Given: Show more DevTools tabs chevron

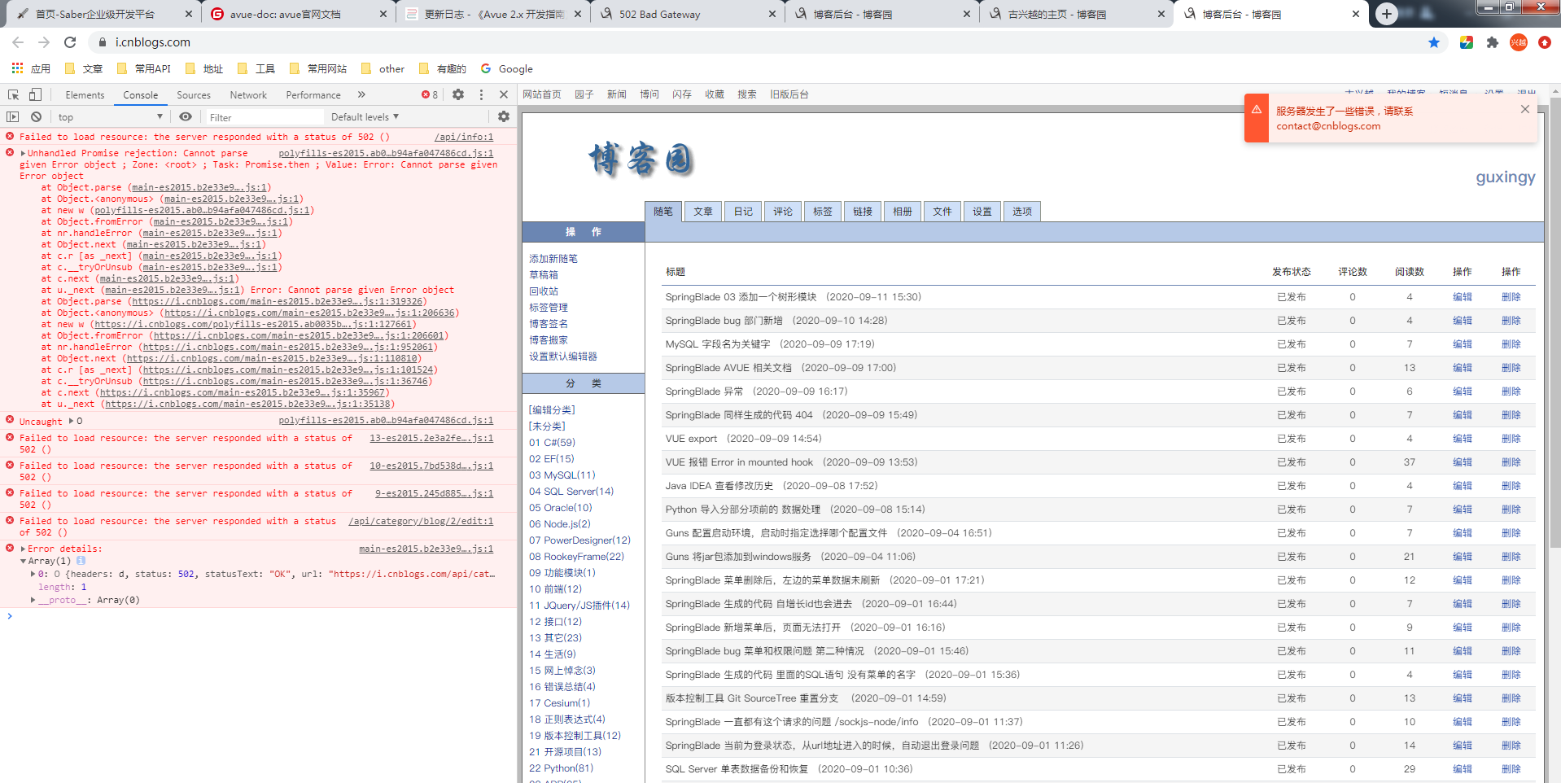Looking at the screenshot, I should click(x=361, y=94).
